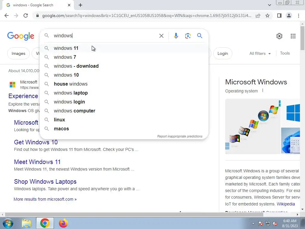This screenshot has height=229, width=305.
Task: Click the address bar URL
Action: 147,16
